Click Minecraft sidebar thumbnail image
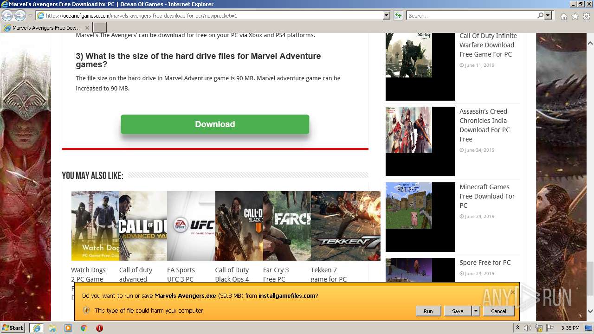Screen dimensions: 594x334 pos(420,217)
